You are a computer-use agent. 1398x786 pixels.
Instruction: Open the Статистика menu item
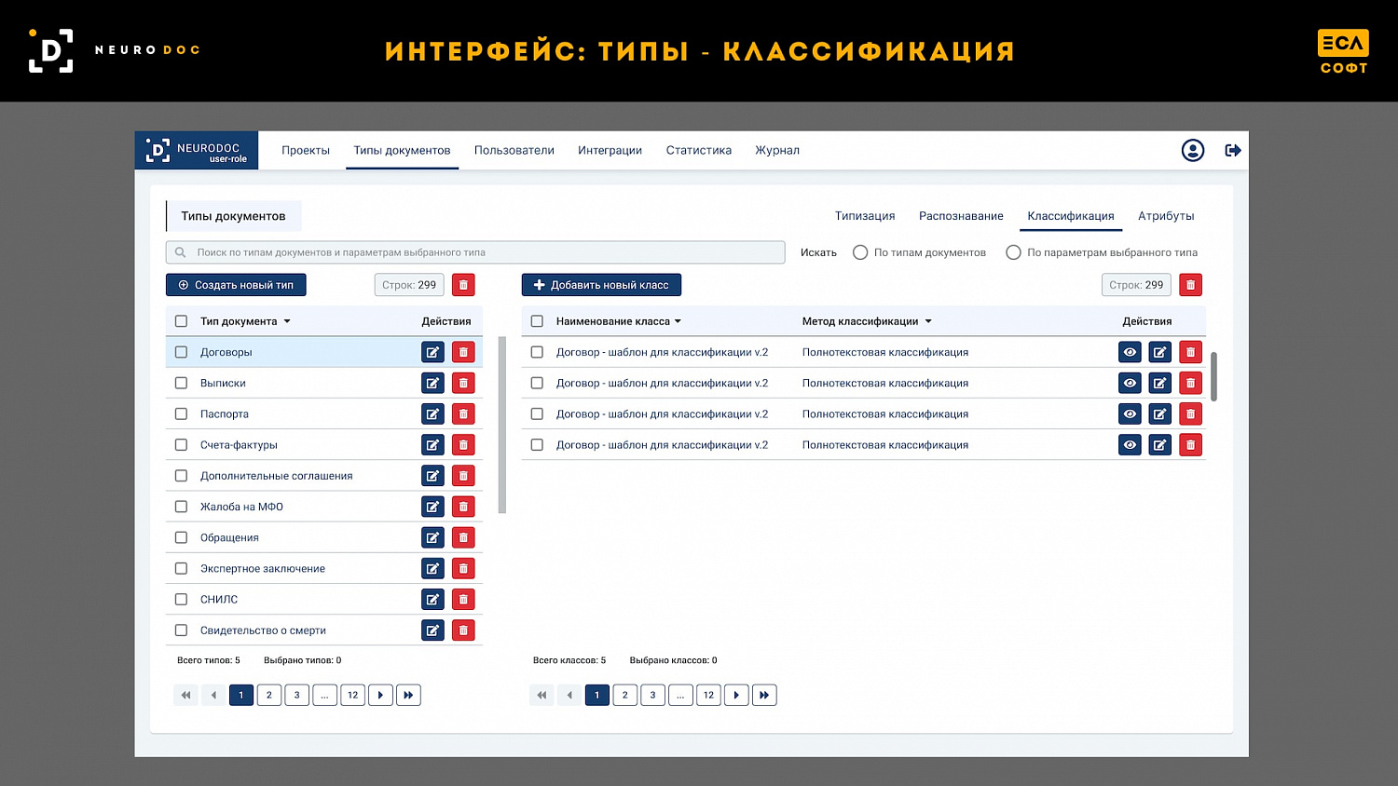(699, 150)
